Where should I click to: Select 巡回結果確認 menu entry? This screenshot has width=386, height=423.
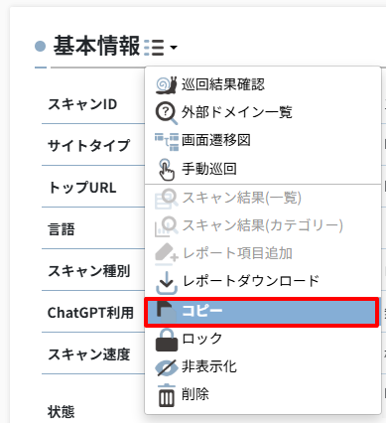(223, 84)
